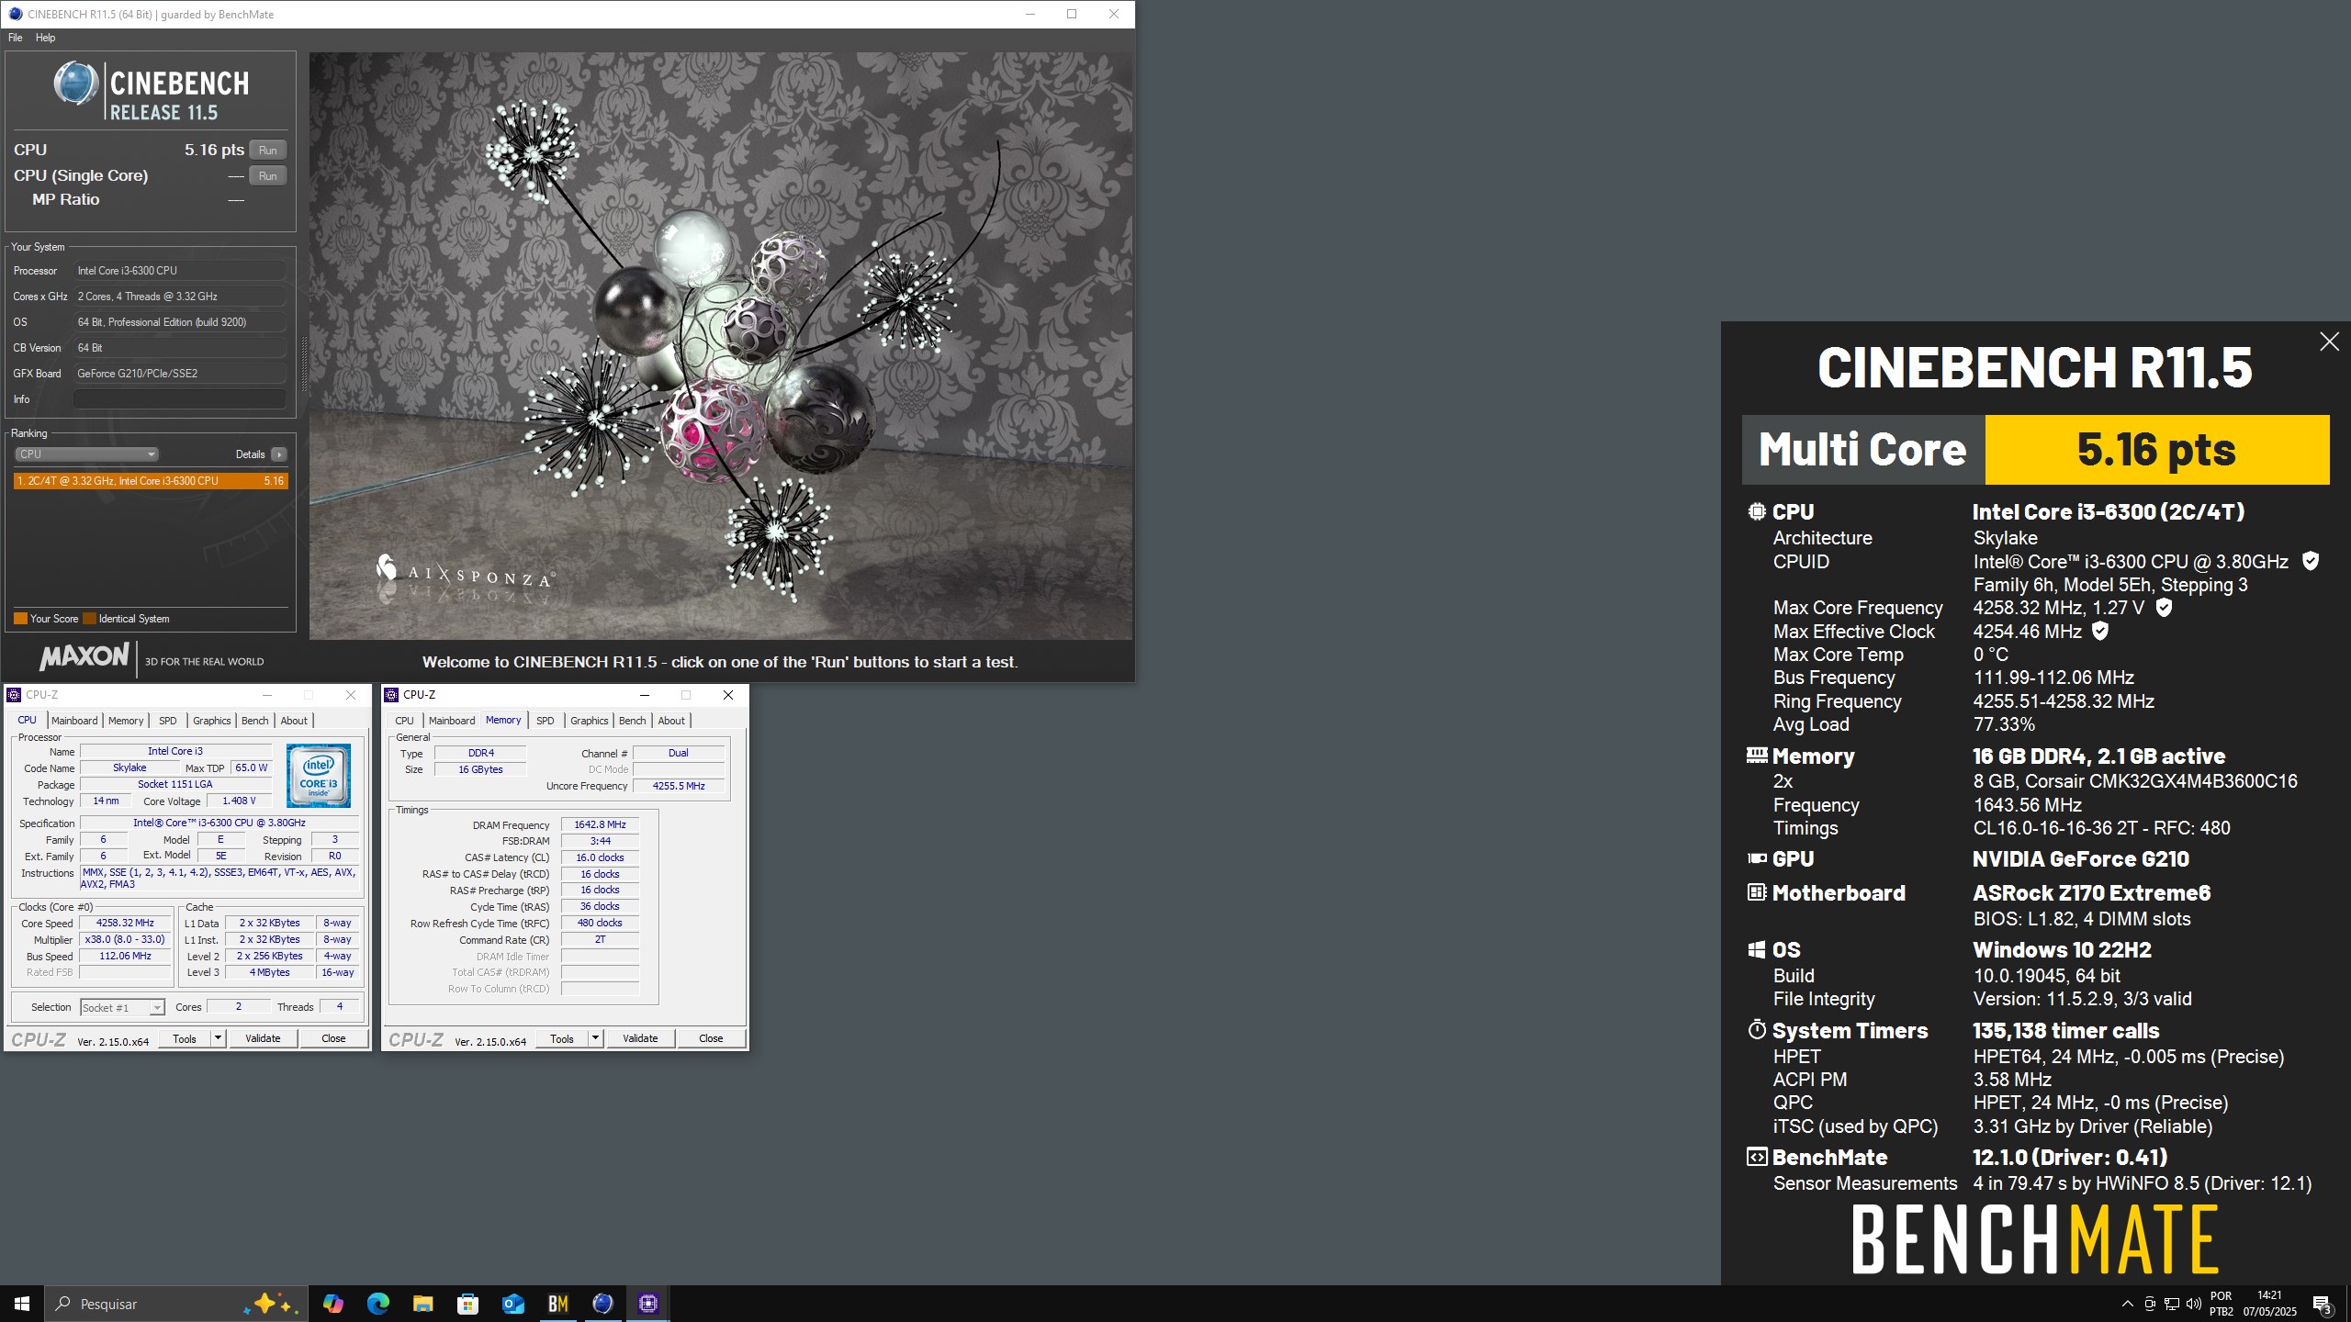
Task: Open the Cinebench Help menu
Action: pyautogui.click(x=45, y=38)
